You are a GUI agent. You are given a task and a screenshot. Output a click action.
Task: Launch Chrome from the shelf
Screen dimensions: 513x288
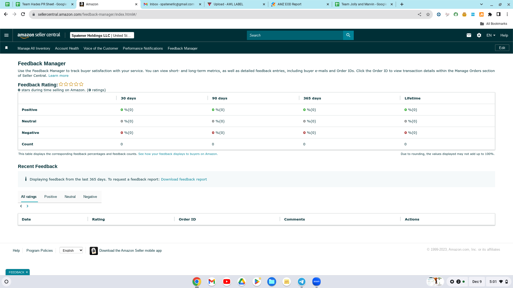click(x=197, y=282)
